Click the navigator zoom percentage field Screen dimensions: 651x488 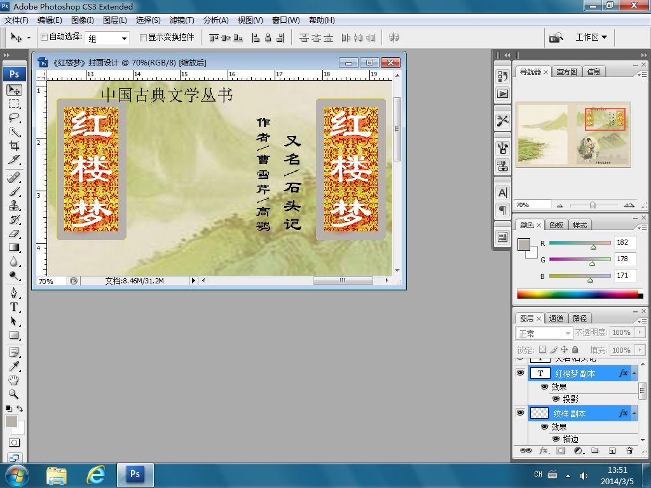(533, 205)
